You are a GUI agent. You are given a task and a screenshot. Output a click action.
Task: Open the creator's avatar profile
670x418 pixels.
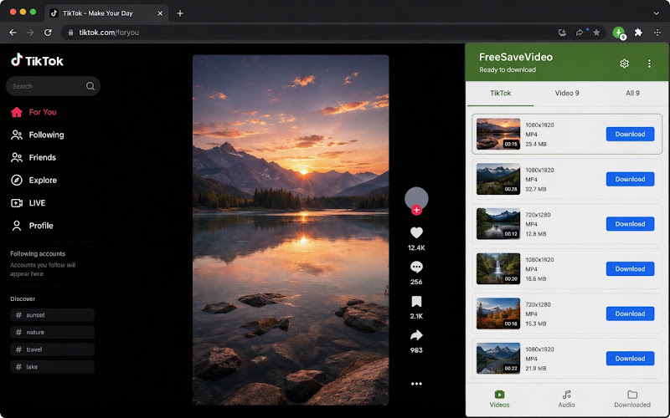coord(416,198)
